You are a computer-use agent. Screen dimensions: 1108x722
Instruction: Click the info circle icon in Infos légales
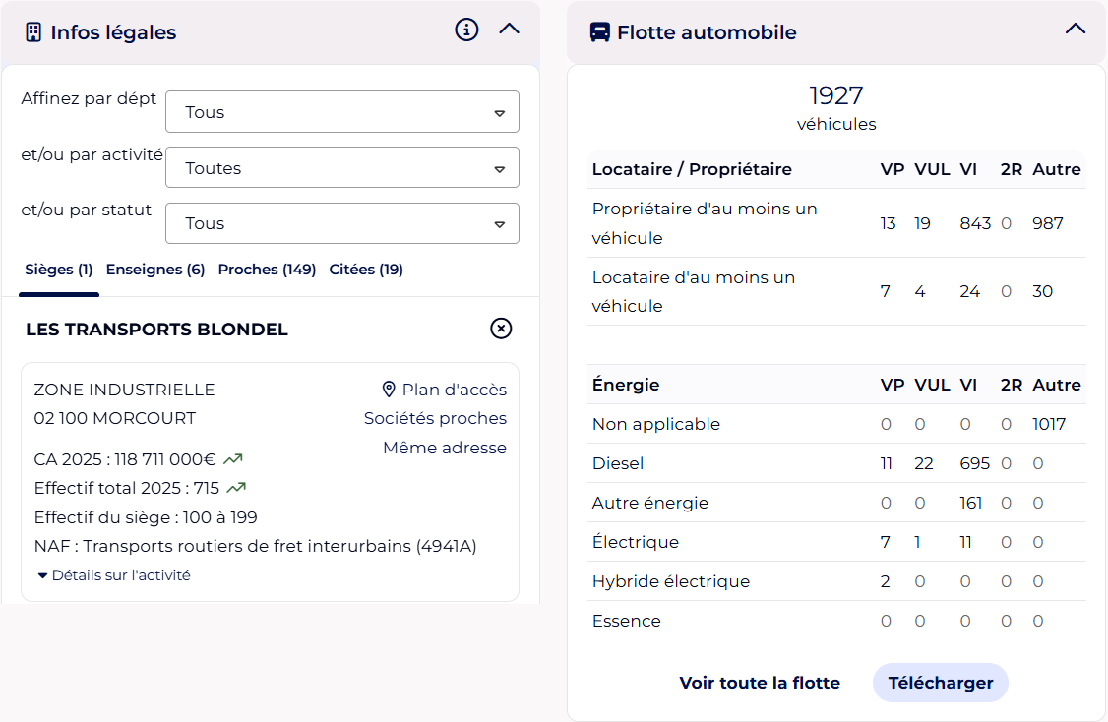coord(466,30)
